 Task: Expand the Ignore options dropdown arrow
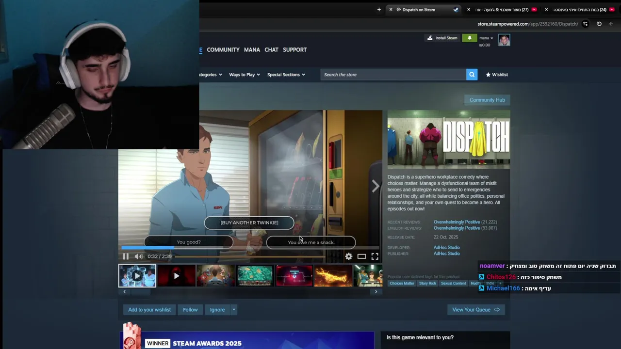[233, 310]
